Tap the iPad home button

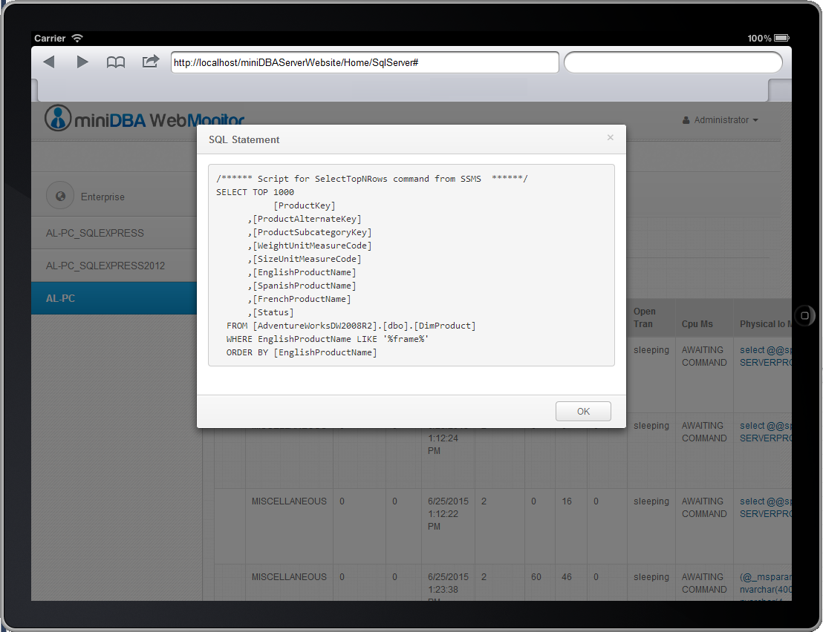(804, 315)
